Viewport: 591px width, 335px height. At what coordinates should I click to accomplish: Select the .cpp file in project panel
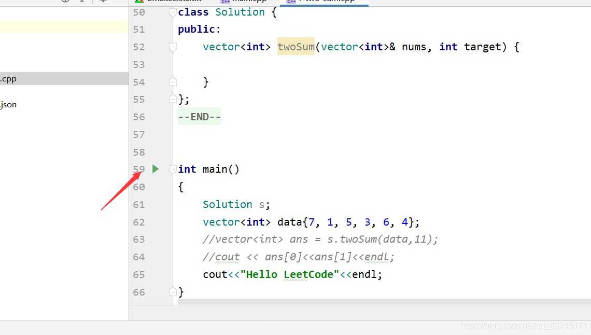[64, 79]
